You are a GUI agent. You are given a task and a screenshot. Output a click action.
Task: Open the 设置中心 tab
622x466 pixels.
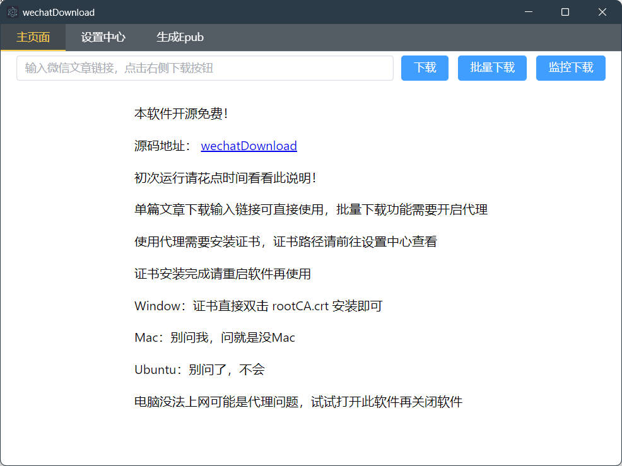pyautogui.click(x=103, y=37)
